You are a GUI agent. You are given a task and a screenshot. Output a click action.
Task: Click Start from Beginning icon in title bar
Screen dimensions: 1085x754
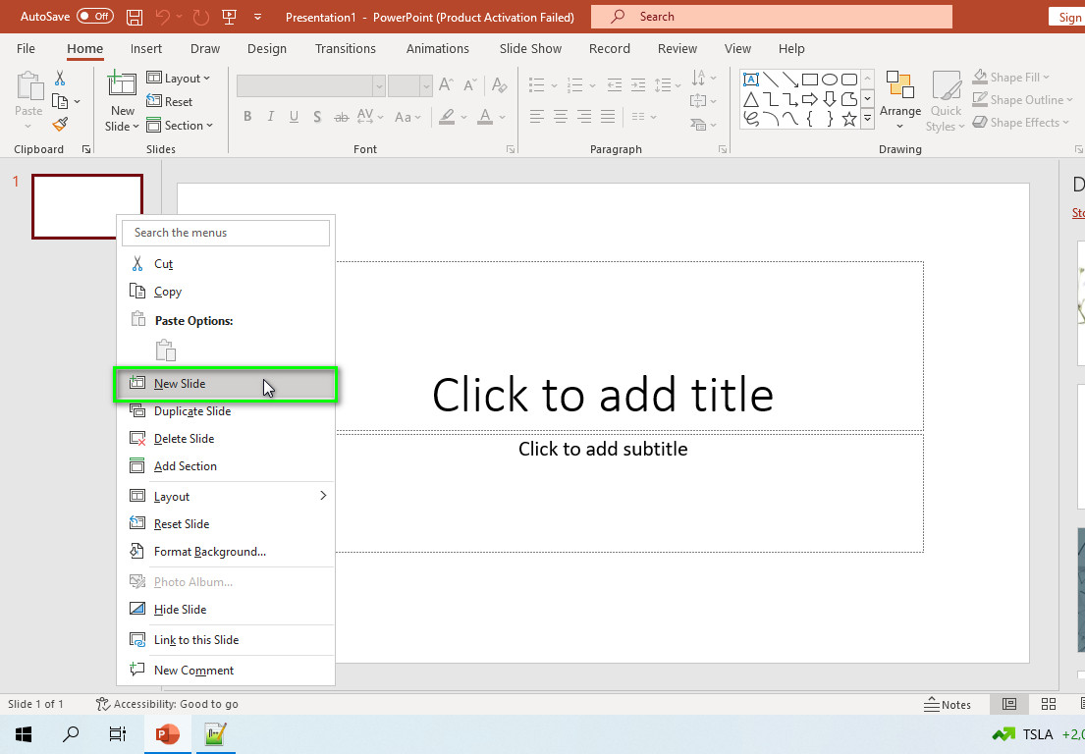point(229,17)
